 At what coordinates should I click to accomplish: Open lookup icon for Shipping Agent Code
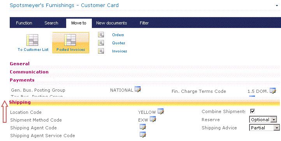[x=143, y=127]
